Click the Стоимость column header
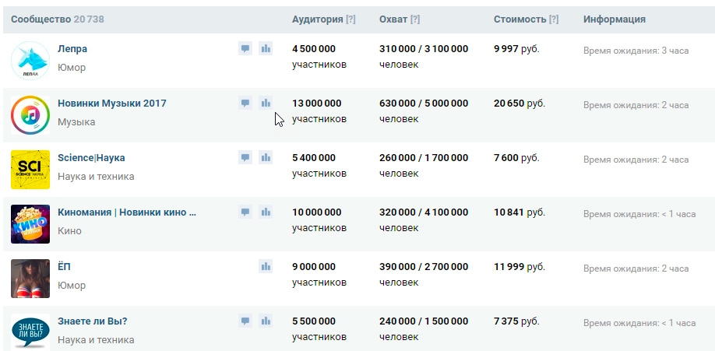This screenshot has width=715, height=351. pyautogui.click(x=520, y=19)
